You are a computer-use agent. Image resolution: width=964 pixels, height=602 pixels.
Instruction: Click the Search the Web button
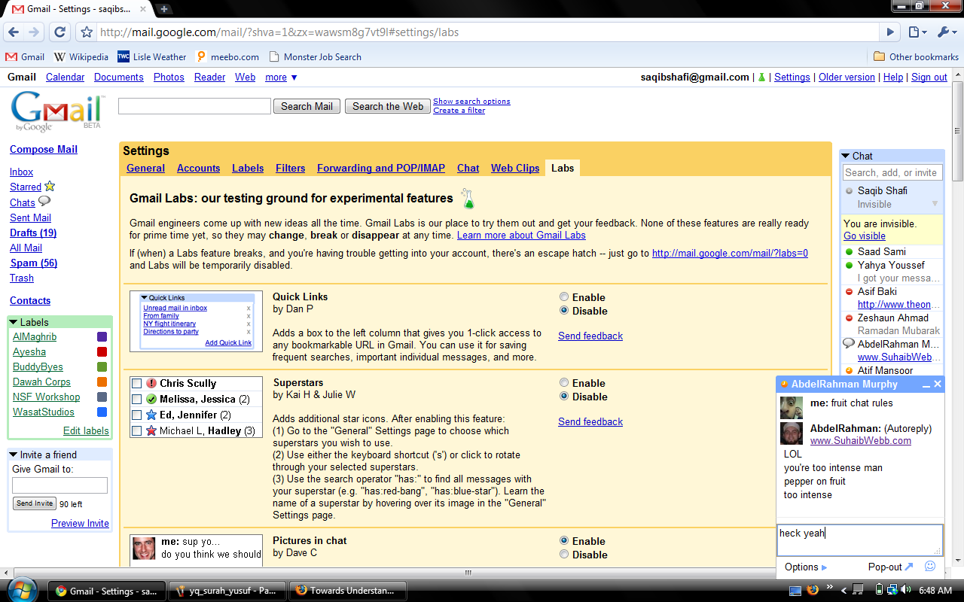[388, 106]
